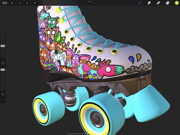Select the Brush tool
The height and width of the screenshot is (135, 180).
coord(140,3)
